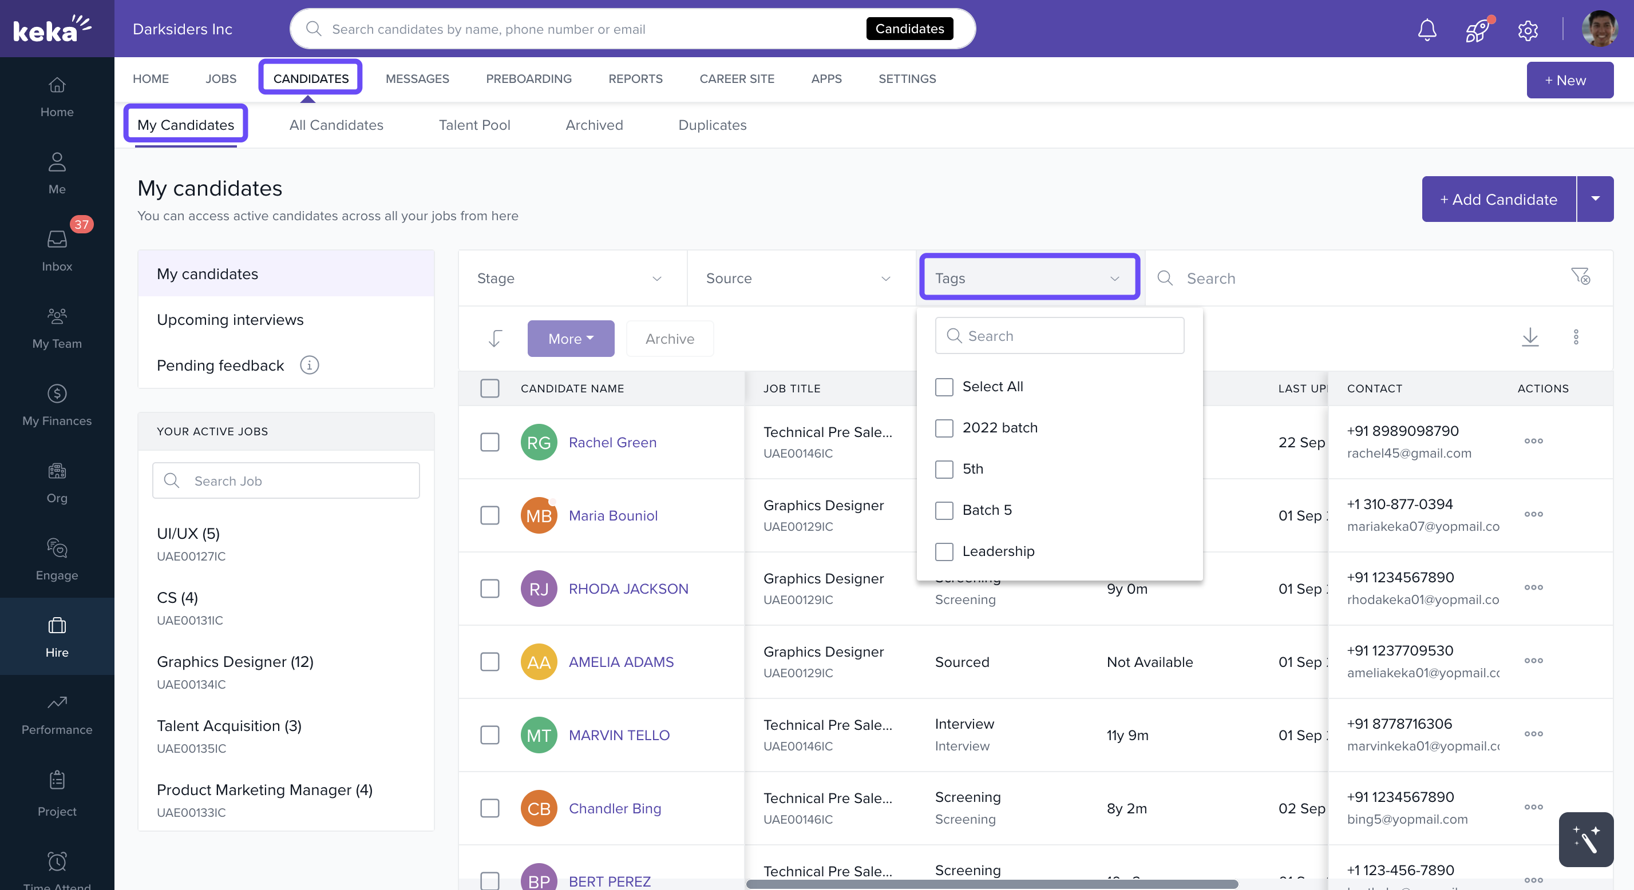Image resolution: width=1634 pixels, height=890 pixels.
Task: Expand the Add Candidate dropdown arrow
Action: pos(1595,199)
